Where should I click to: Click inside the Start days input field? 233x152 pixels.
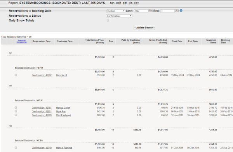tap(141, 11)
